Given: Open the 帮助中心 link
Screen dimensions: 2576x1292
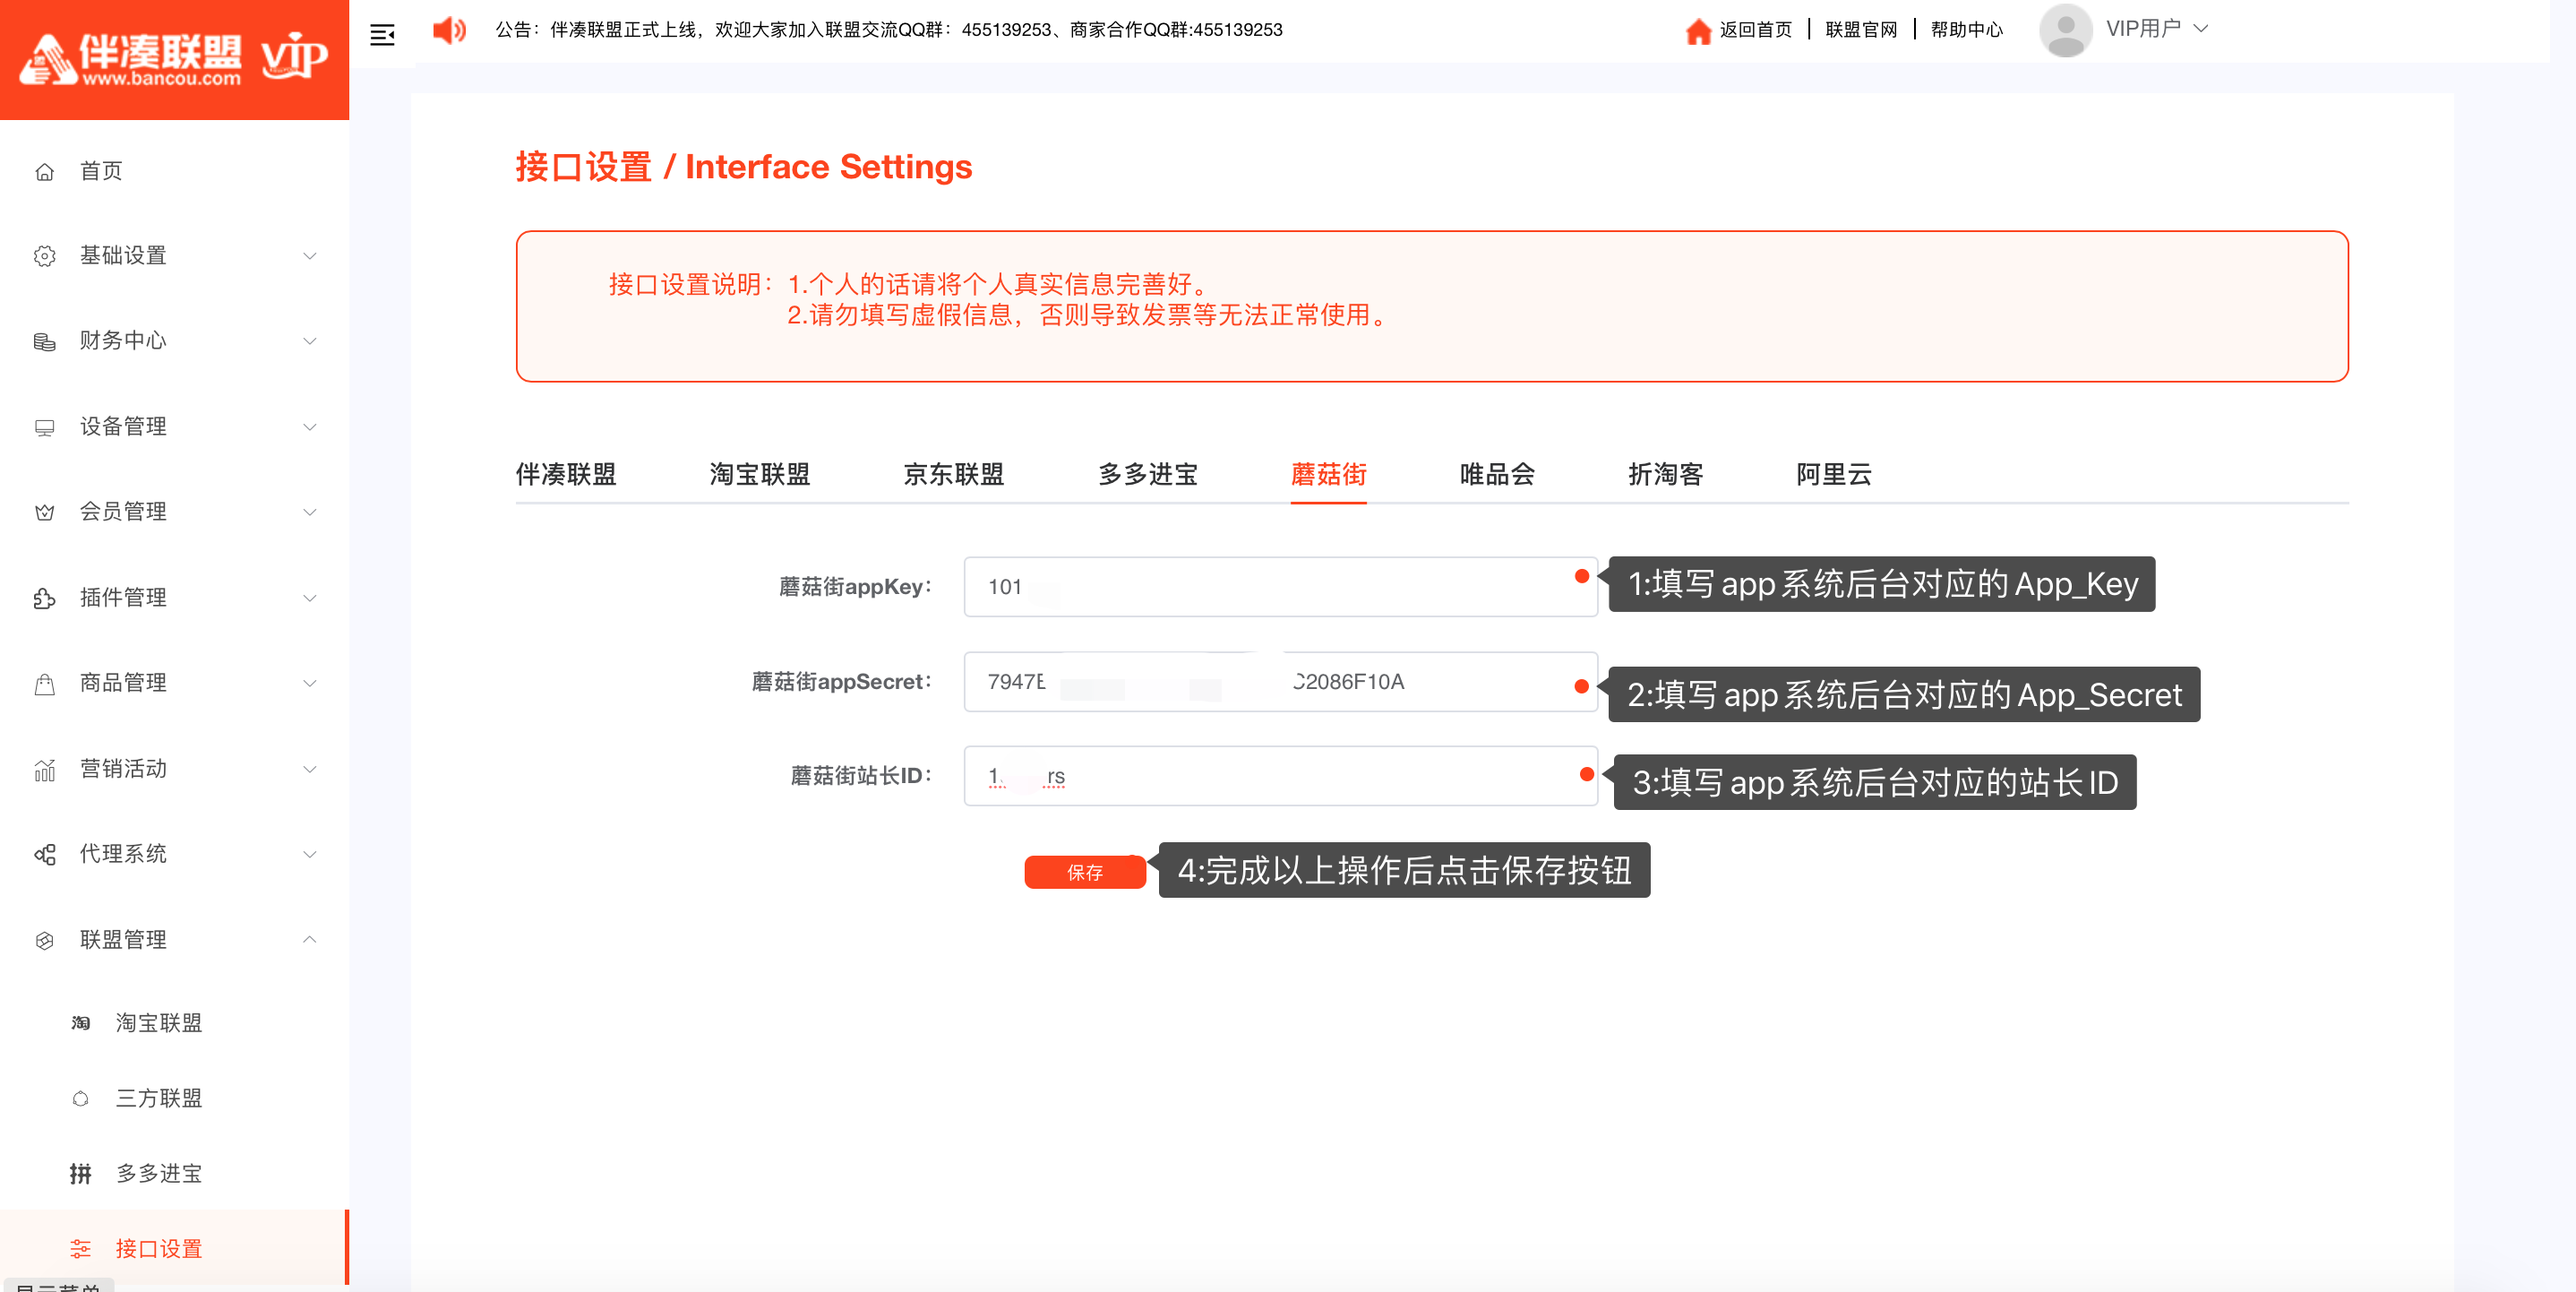Looking at the screenshot, I should point(1967,30).
